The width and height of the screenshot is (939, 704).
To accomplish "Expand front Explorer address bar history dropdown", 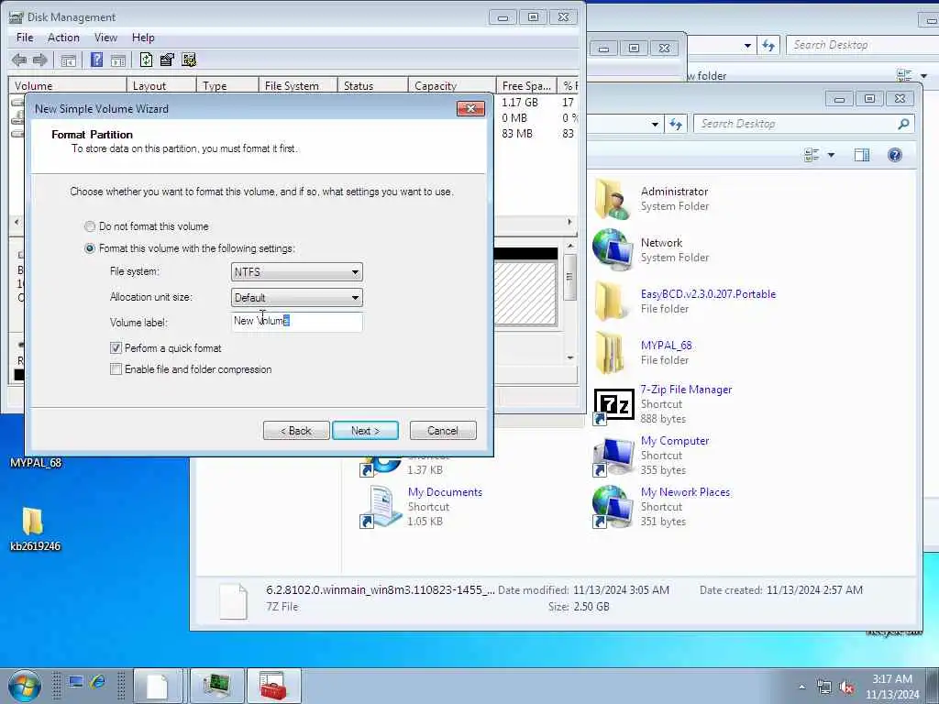I will tap(655, 125).
